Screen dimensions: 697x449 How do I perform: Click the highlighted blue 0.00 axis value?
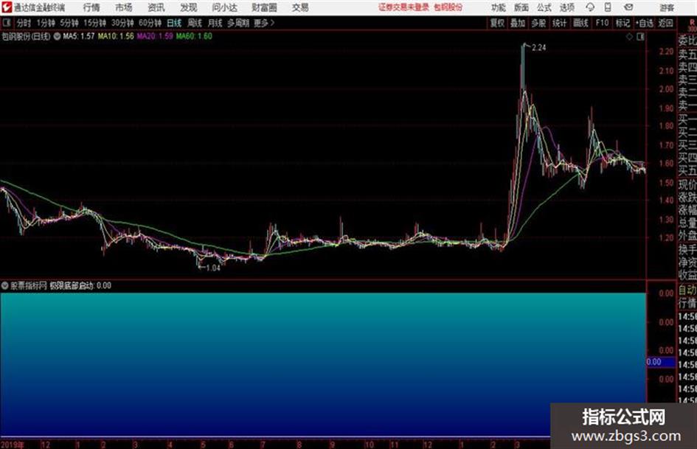(661, 362)
